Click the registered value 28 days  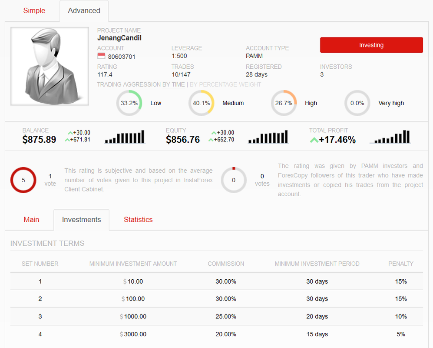tap(257, 74)
